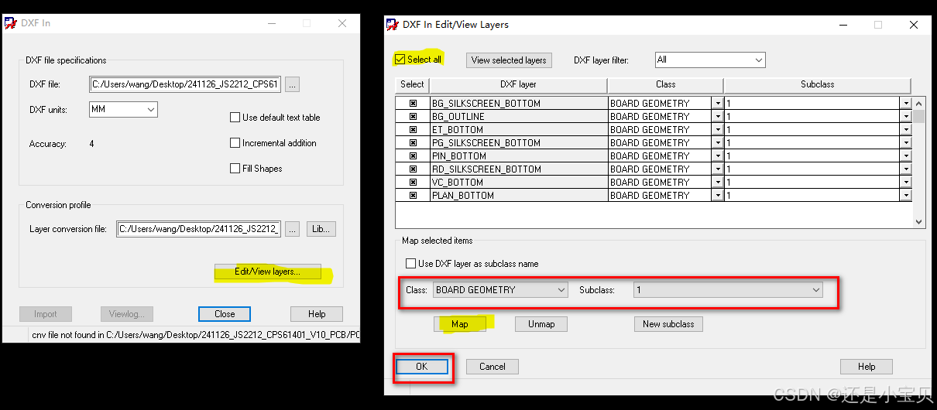Screen dimensions: 937x410
Task: Click the DXF In Edit/View Layers window icon
Action: coord(393,25)
